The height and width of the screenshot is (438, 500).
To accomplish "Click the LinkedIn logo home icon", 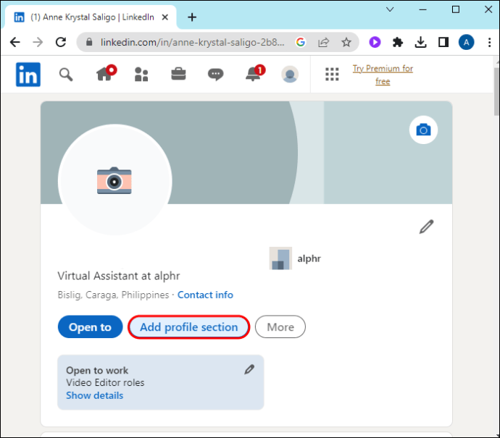I will 28,75.
